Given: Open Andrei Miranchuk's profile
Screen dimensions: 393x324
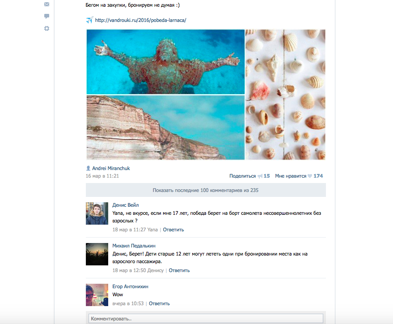Looking at the screenshot, I should pos(111,168).
